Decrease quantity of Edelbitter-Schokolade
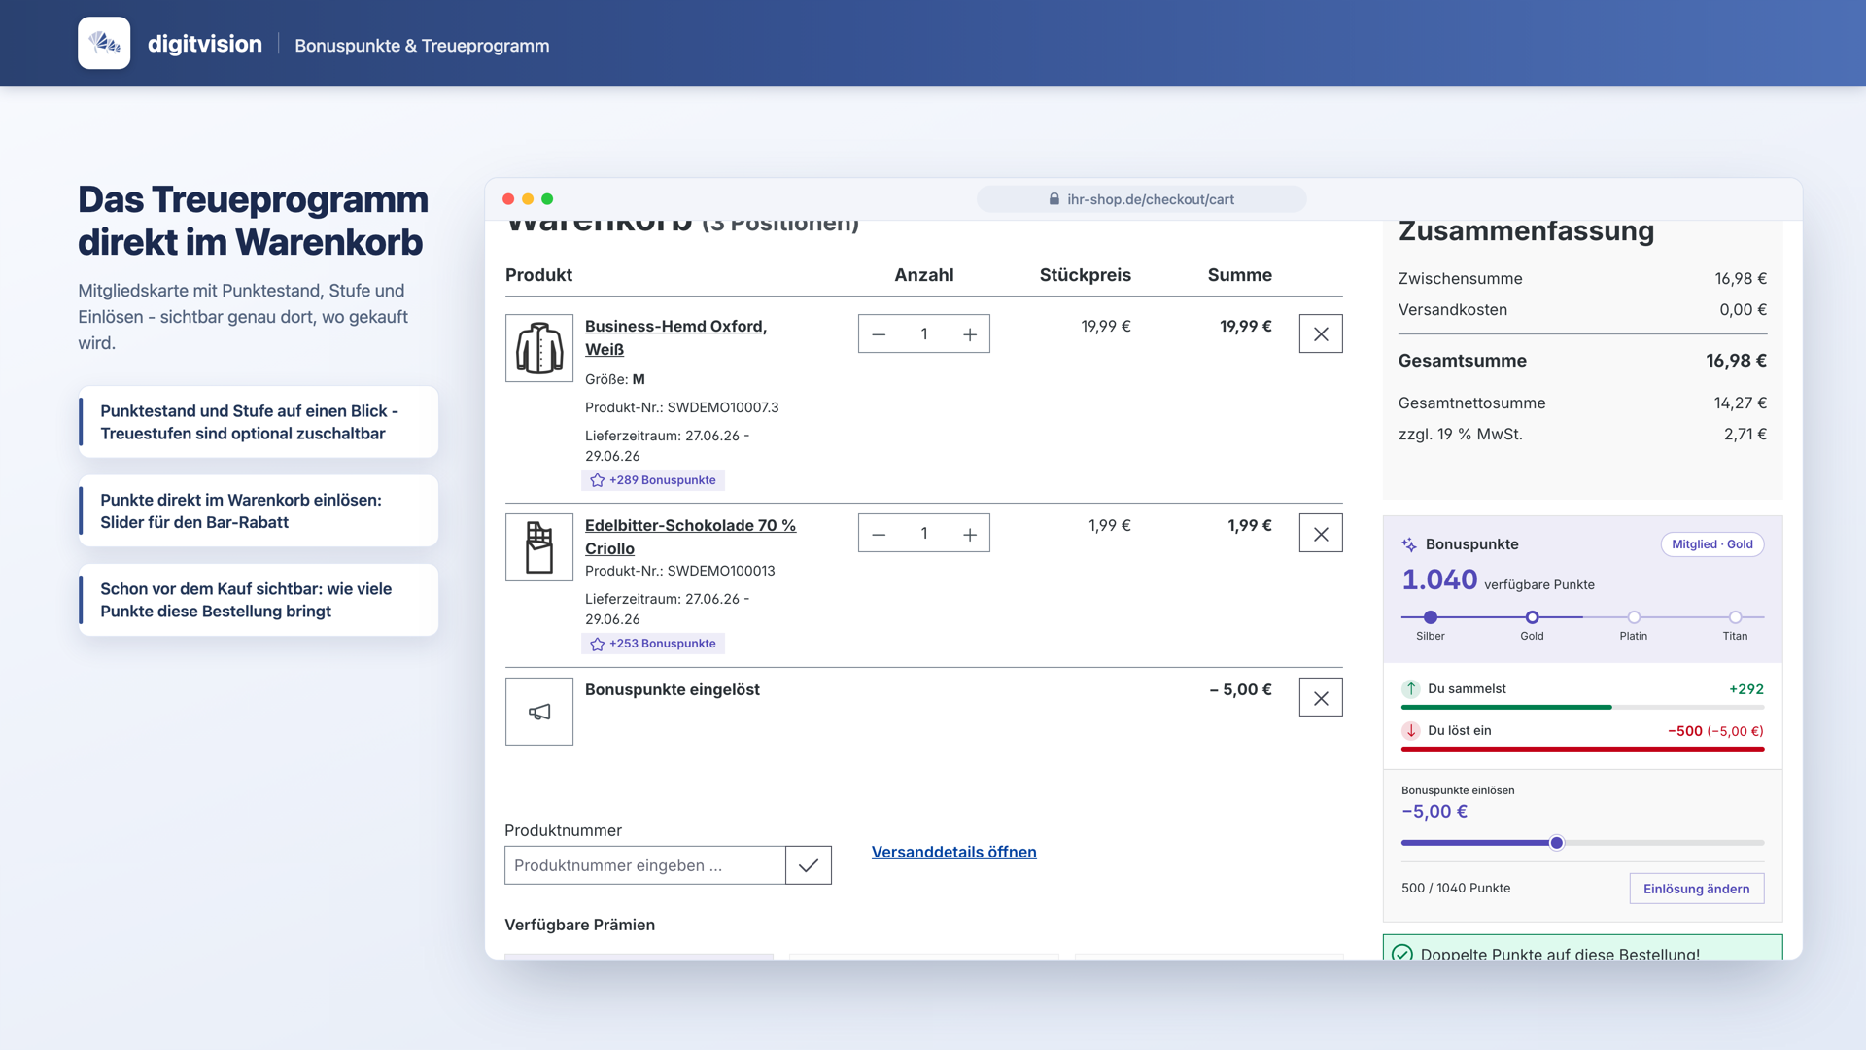The image size is (1866, 1050). 879,533
